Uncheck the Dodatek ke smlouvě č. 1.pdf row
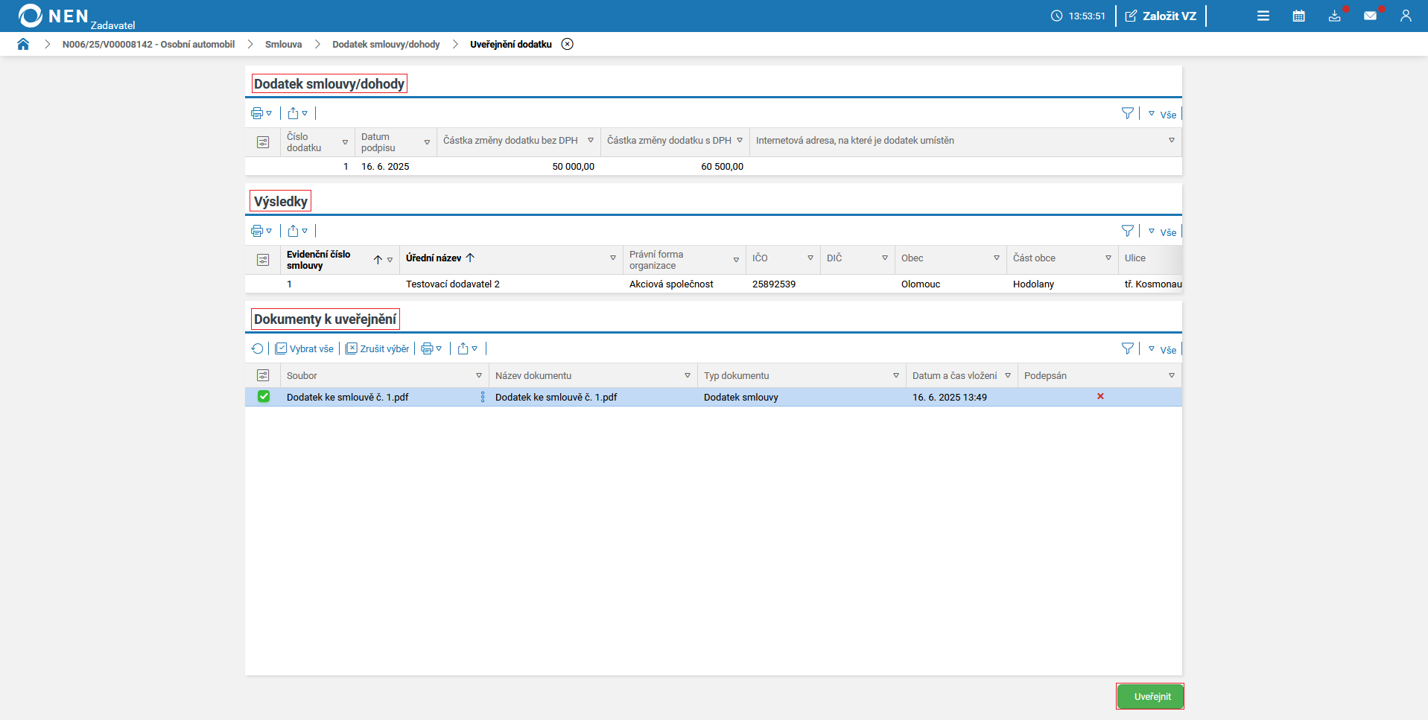 coord(264,397)
